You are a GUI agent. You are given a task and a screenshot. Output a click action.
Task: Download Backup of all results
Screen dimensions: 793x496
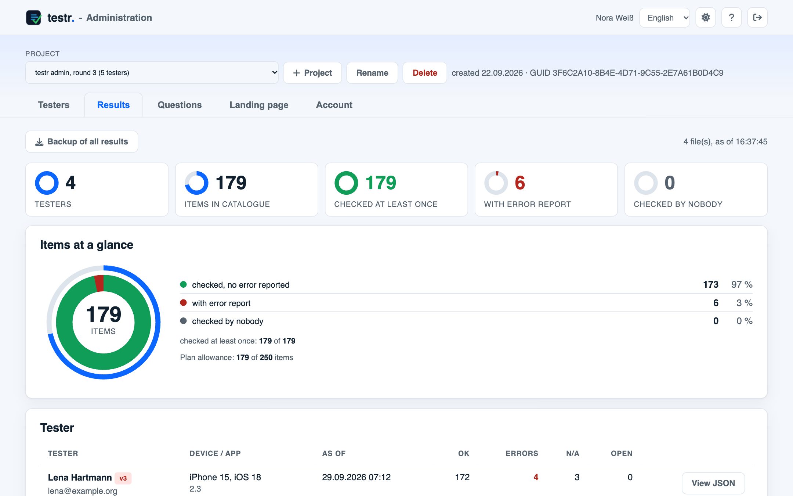coord(82,141)
